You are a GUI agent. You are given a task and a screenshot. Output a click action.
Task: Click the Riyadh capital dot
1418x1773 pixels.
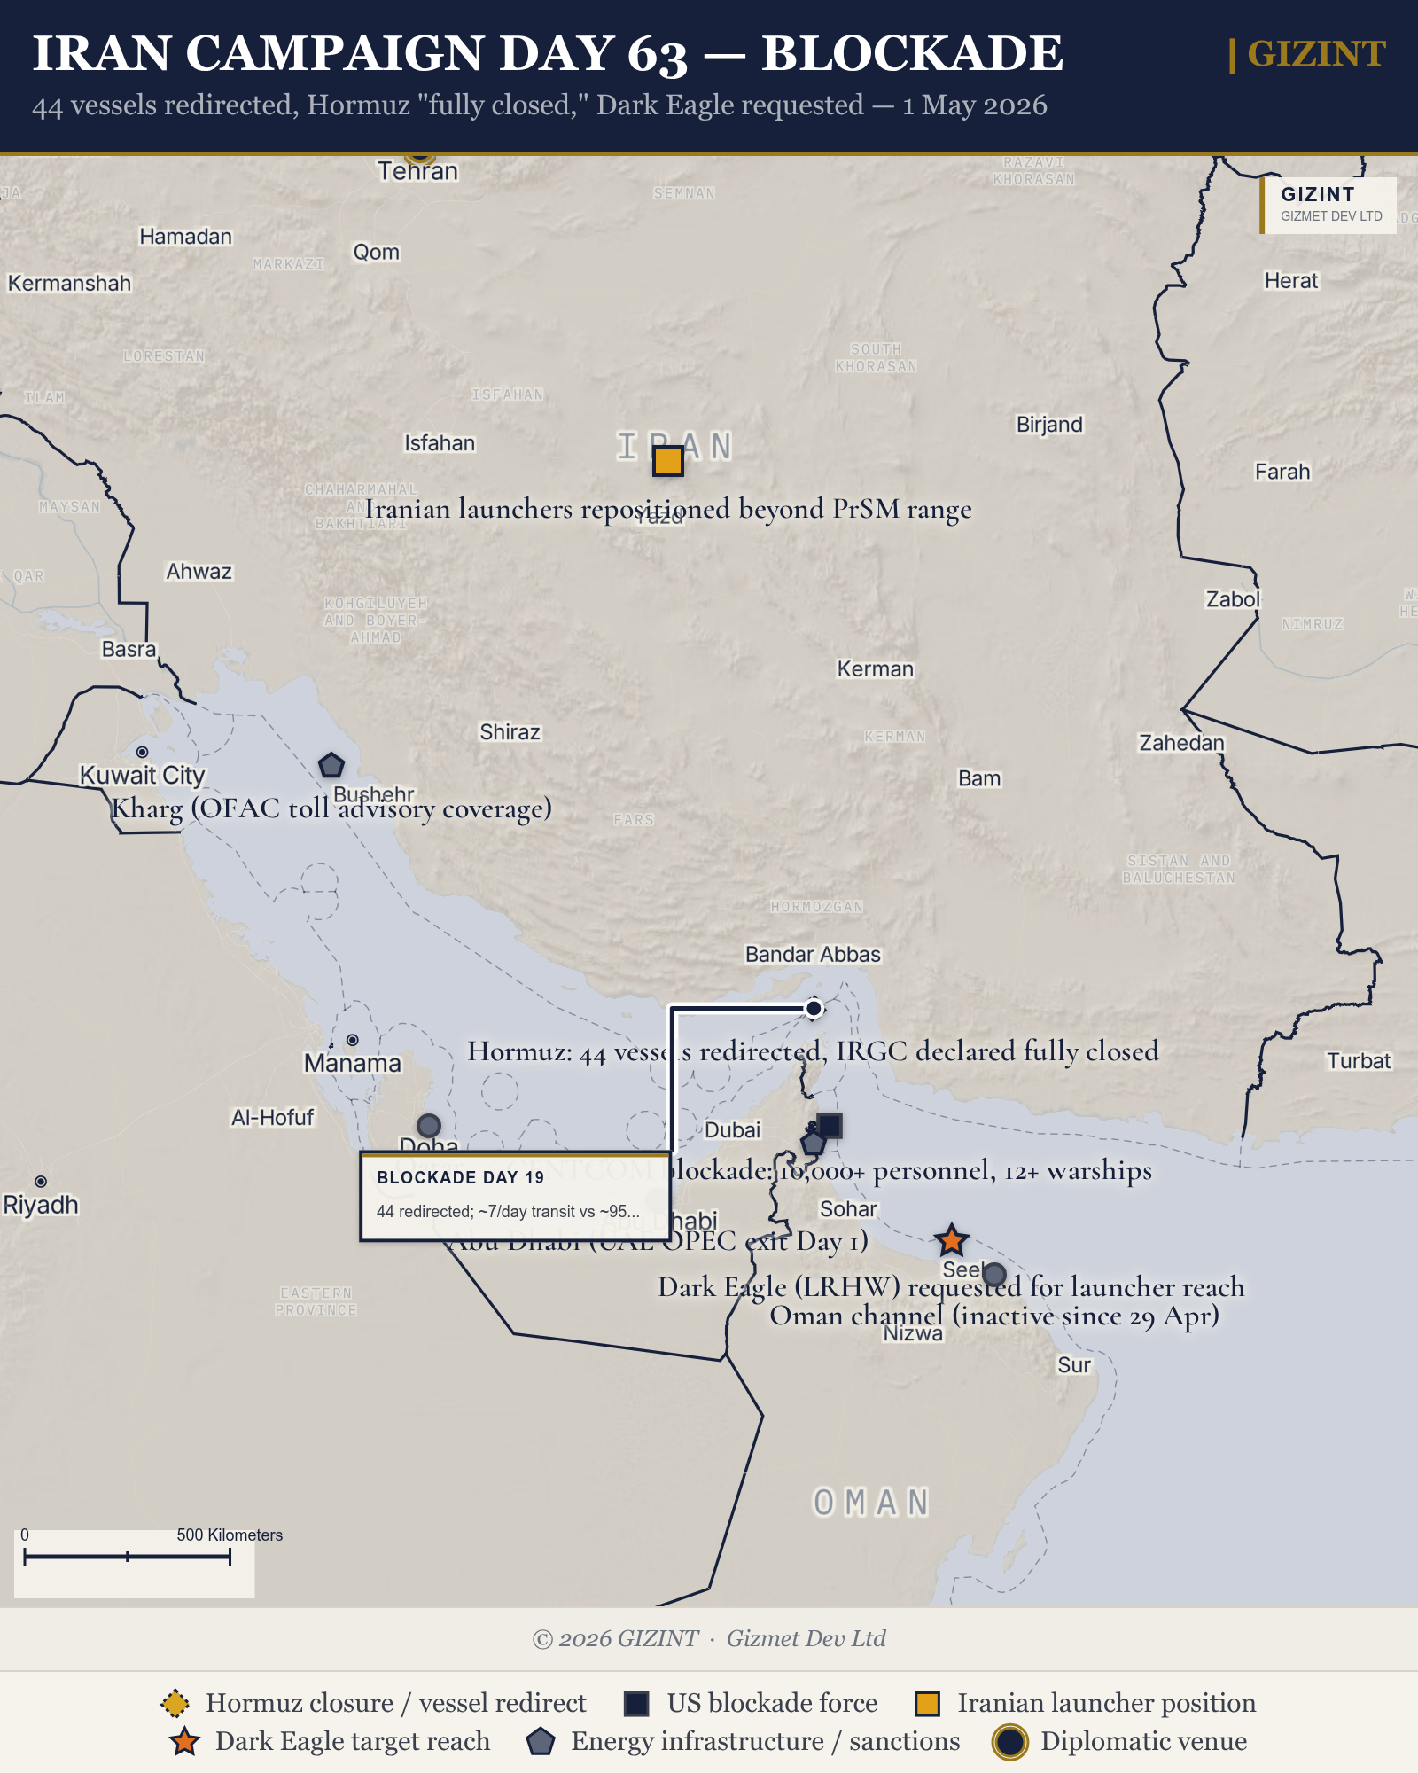41,1182
